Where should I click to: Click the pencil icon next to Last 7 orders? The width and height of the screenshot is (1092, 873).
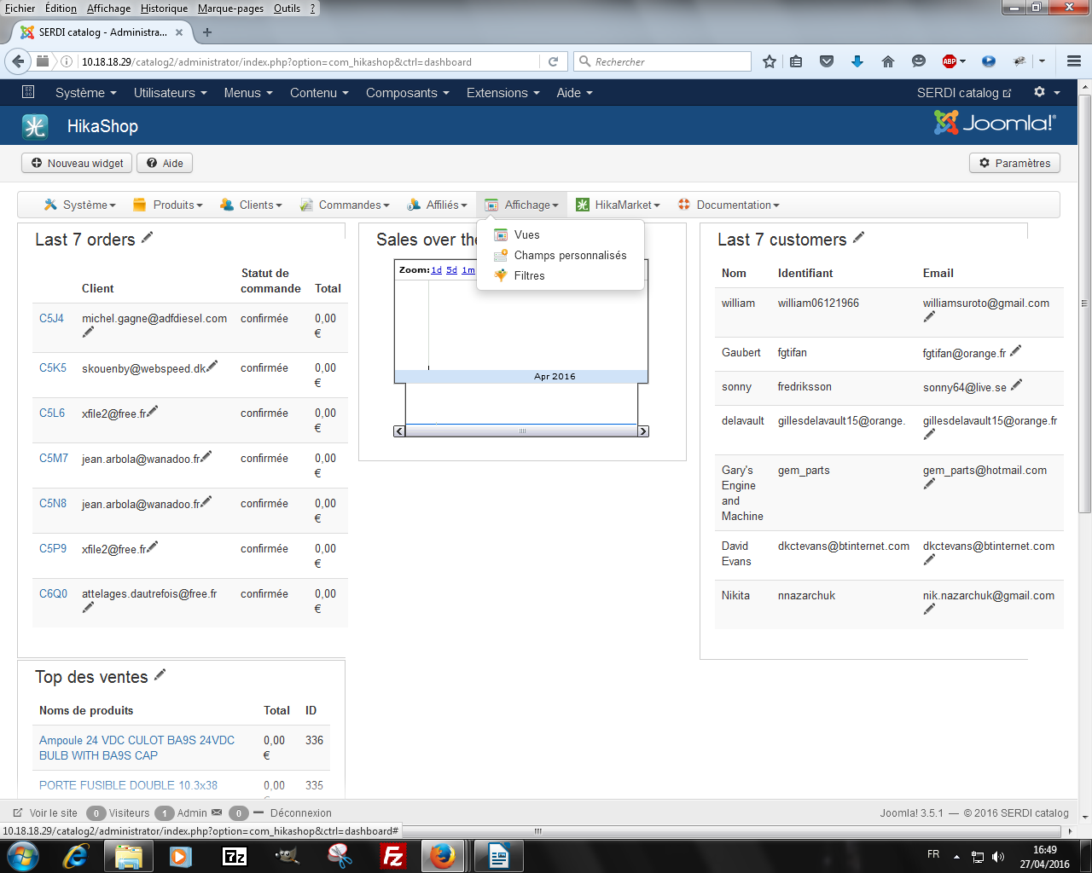pos(148,238)
